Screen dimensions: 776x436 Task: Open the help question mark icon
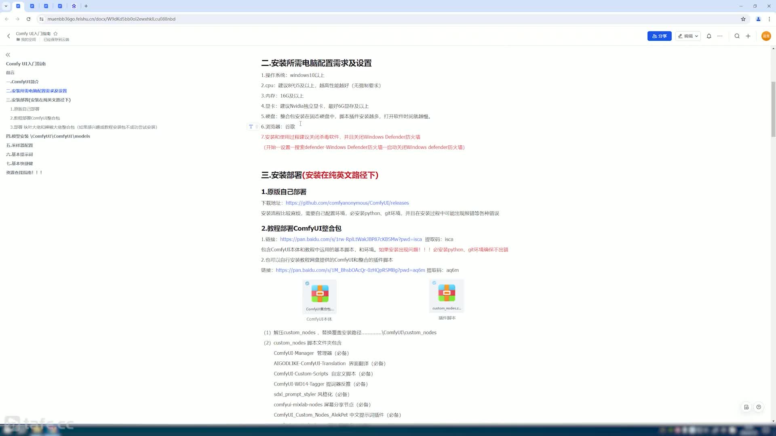click(759, 407)
